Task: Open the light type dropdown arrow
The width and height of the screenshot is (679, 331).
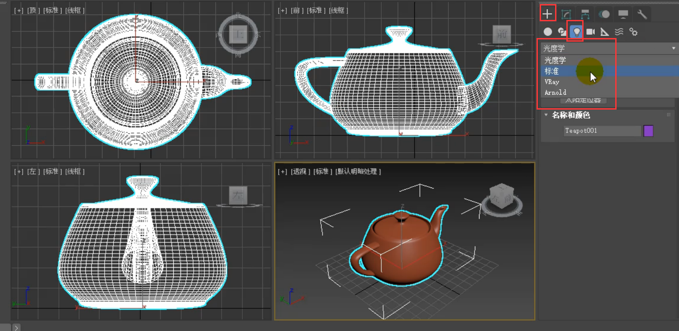Action: coord(673,48)
